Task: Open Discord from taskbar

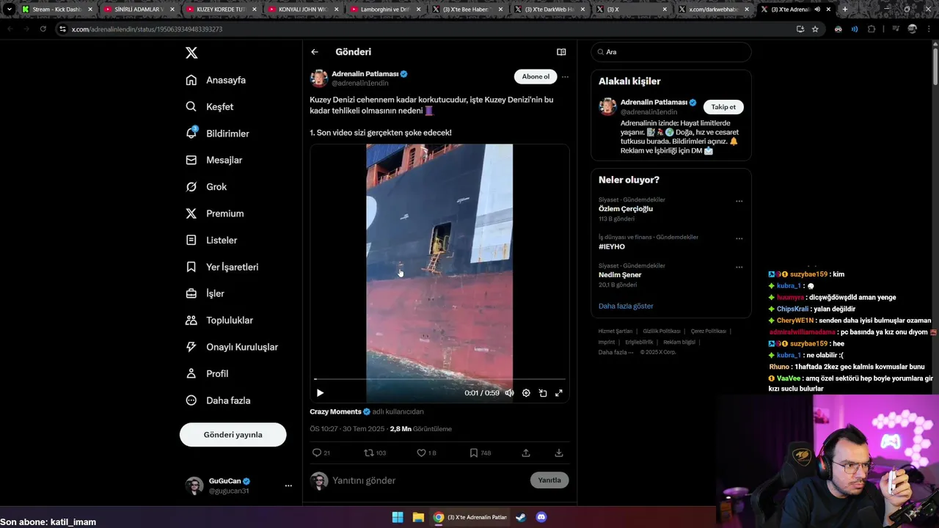Action: 541,517
